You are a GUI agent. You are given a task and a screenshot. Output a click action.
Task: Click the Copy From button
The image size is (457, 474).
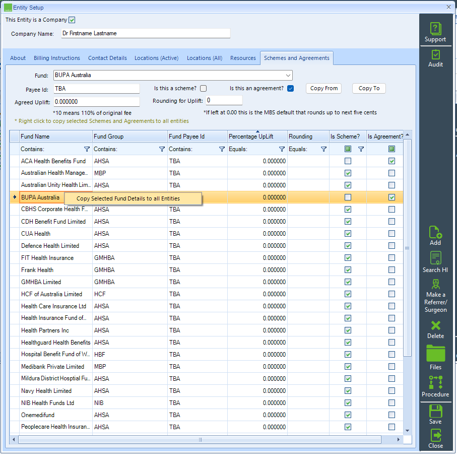(x=324, y=88)
